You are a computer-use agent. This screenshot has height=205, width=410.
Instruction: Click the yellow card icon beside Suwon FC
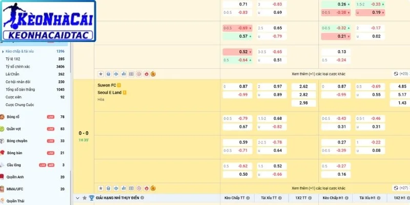119,85
